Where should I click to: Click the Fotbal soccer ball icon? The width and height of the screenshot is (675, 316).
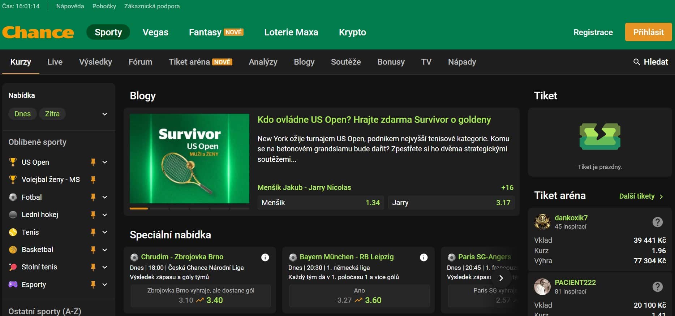tap(13, 197)
